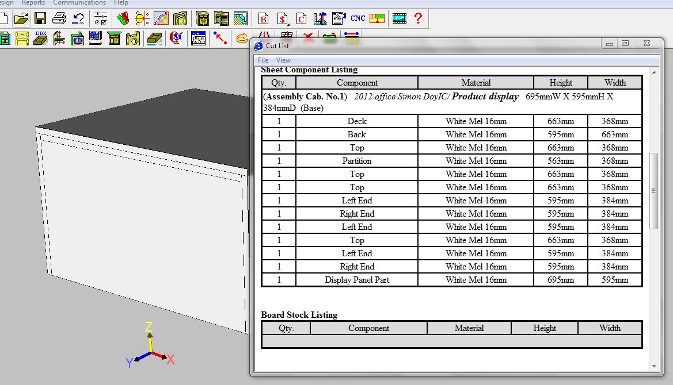
Task: Click the orange rotate arrow icon
Action: (x=242, y=38)
